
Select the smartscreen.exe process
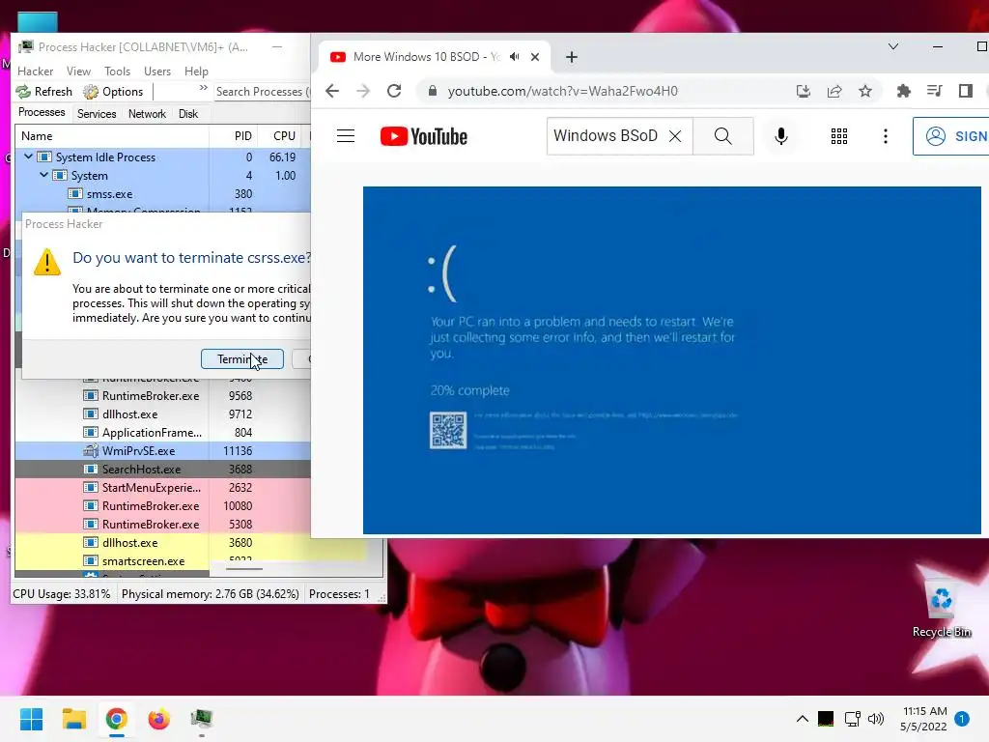click(162, 560)
